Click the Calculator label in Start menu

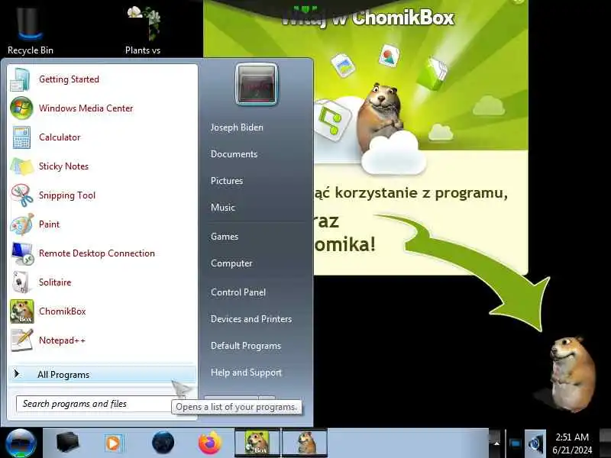point(60,137)
